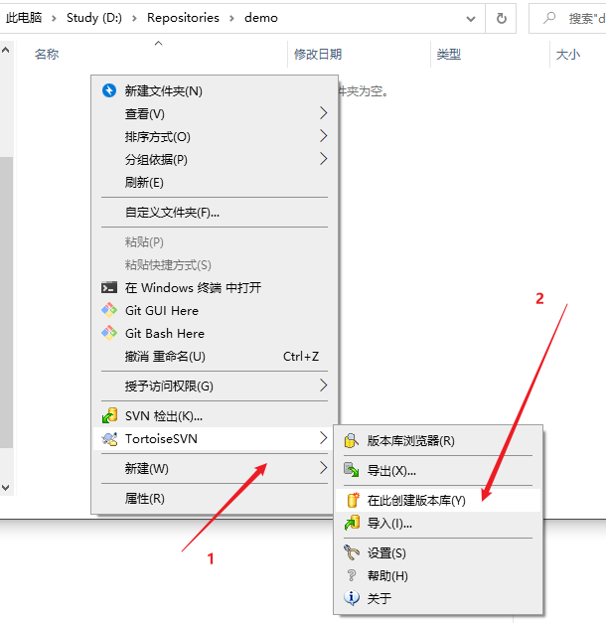Select 版本库浏览器(R)
Screen dimensions: 606x623
438,440
